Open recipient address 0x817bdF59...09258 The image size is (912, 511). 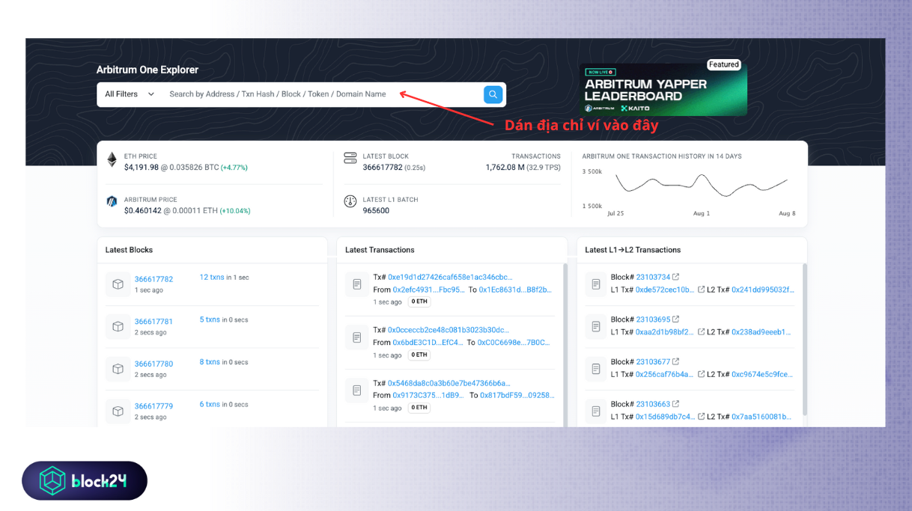click(517, 395)
